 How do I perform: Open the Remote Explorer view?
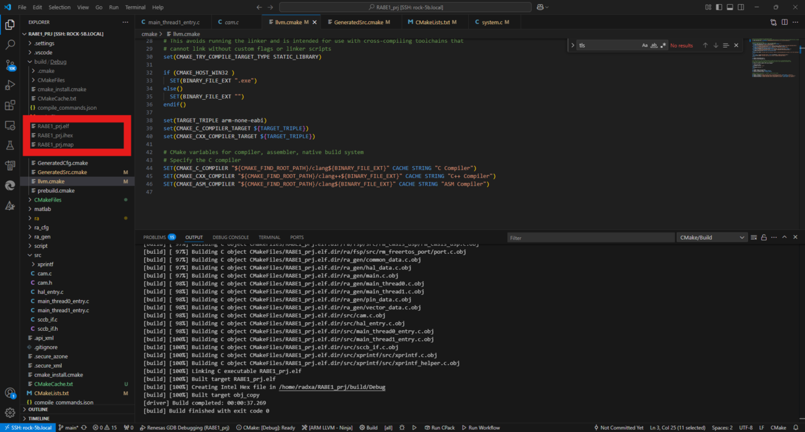10,125
